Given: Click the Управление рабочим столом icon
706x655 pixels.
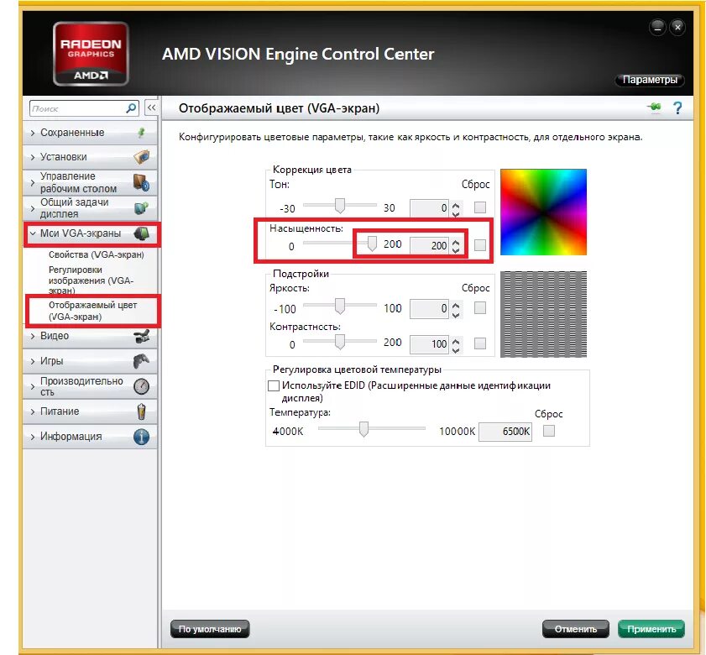Looking at the screenshot, I should click(141, 182).
